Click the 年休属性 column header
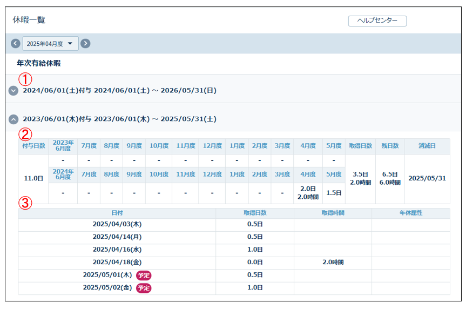Viewport: 466px width, 309px height. 410,213
